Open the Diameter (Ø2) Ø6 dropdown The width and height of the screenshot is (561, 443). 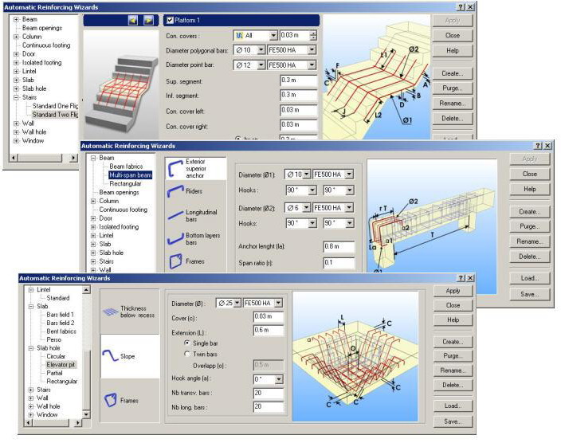[x=307, y=207]
